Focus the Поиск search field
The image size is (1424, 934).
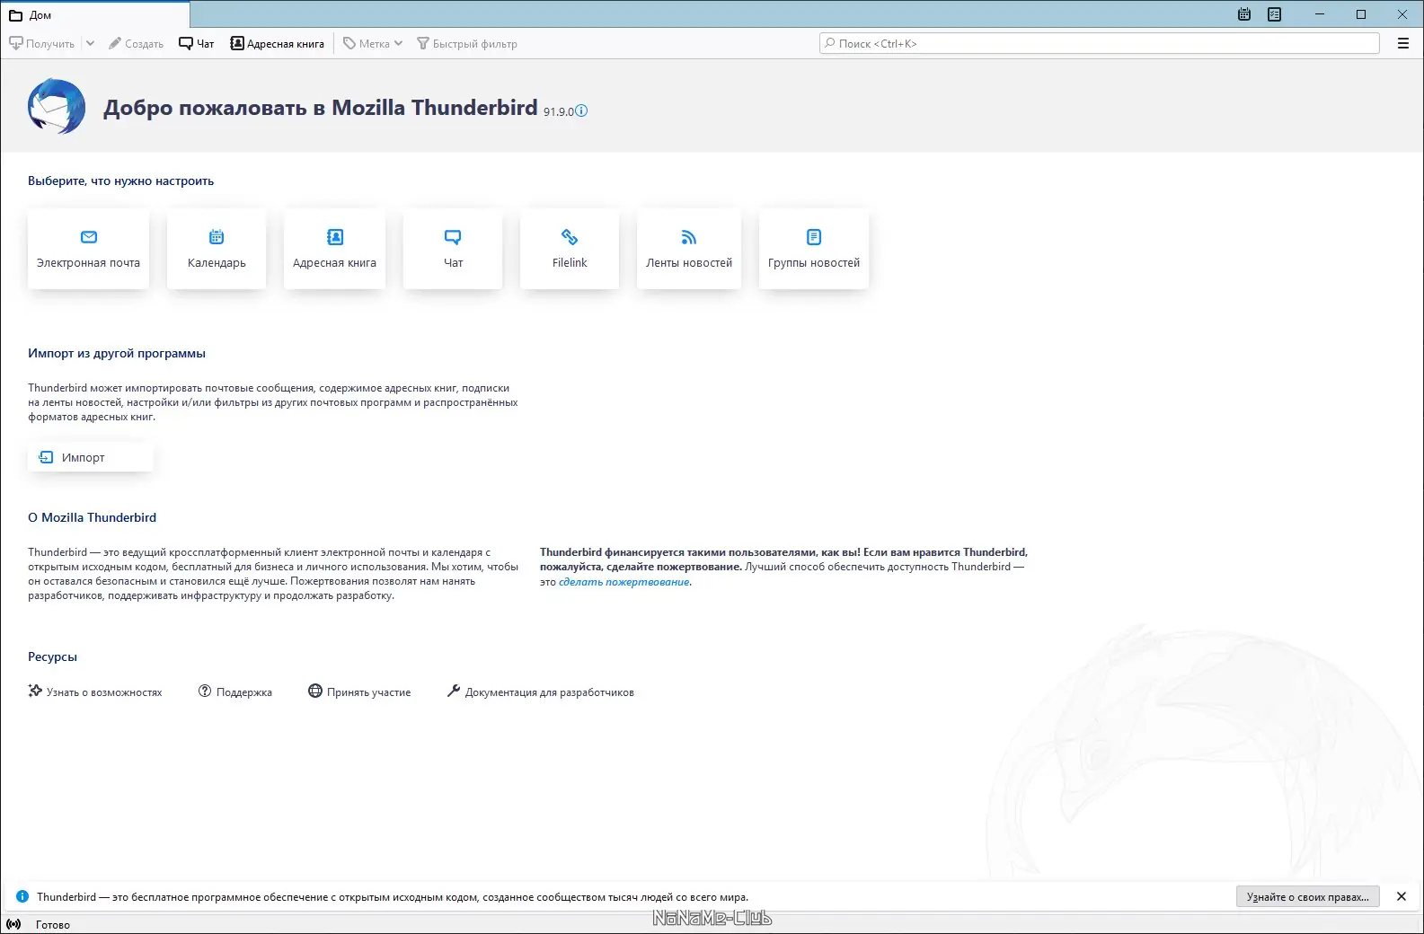point(1100,43)
